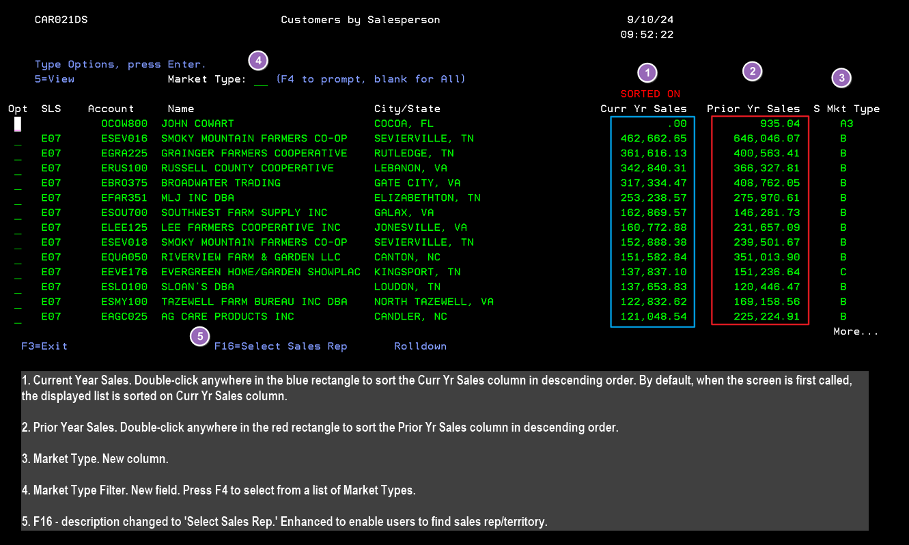Click the purple callout badge numbered 5
Image resolution: width=909 pixels, height=545 pixels.
click(199, 336)
